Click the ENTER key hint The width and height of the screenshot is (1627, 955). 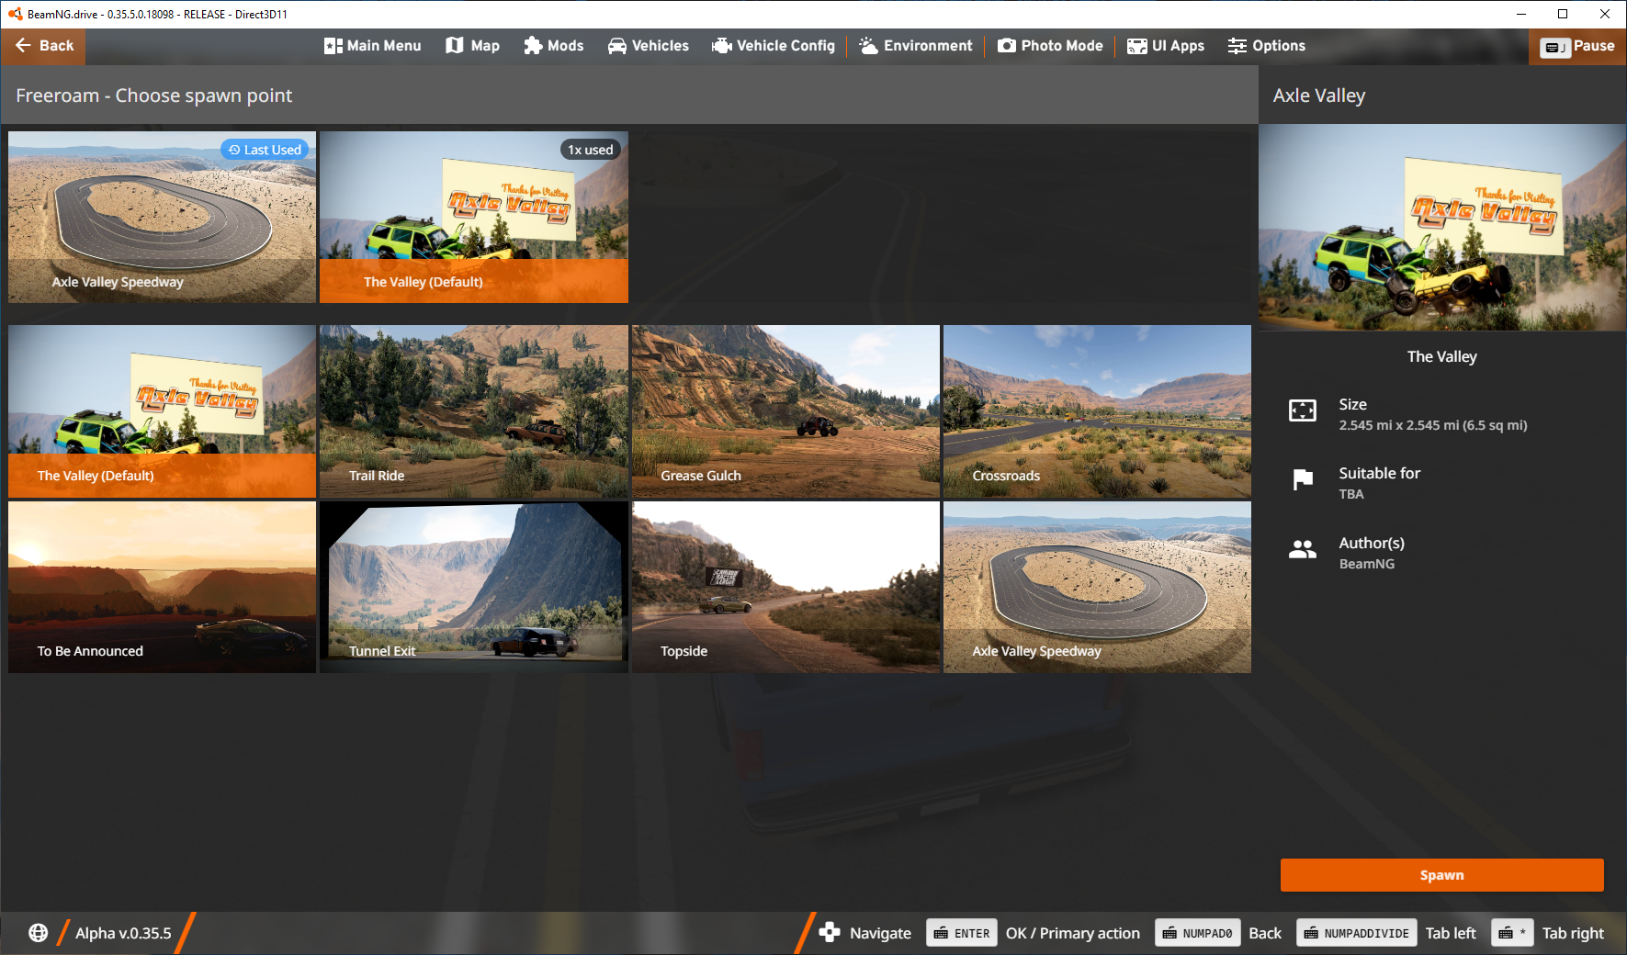point(961,933)
